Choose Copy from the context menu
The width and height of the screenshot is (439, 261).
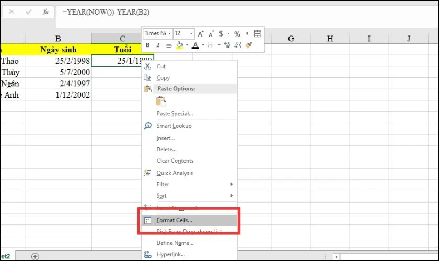tap(189, 78)
